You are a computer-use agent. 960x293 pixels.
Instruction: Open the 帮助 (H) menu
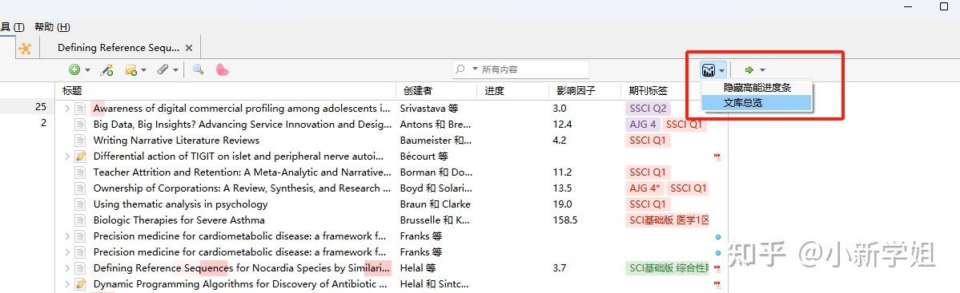point(52,27)
